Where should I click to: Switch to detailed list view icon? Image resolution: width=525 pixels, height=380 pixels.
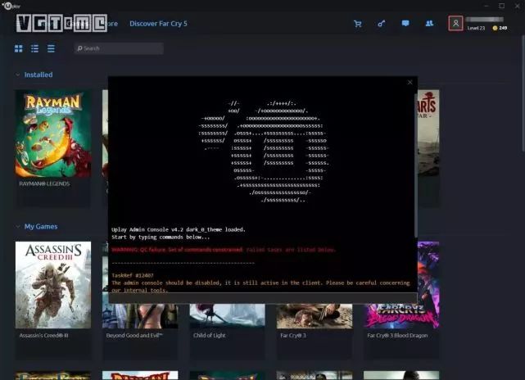(35, 48)
